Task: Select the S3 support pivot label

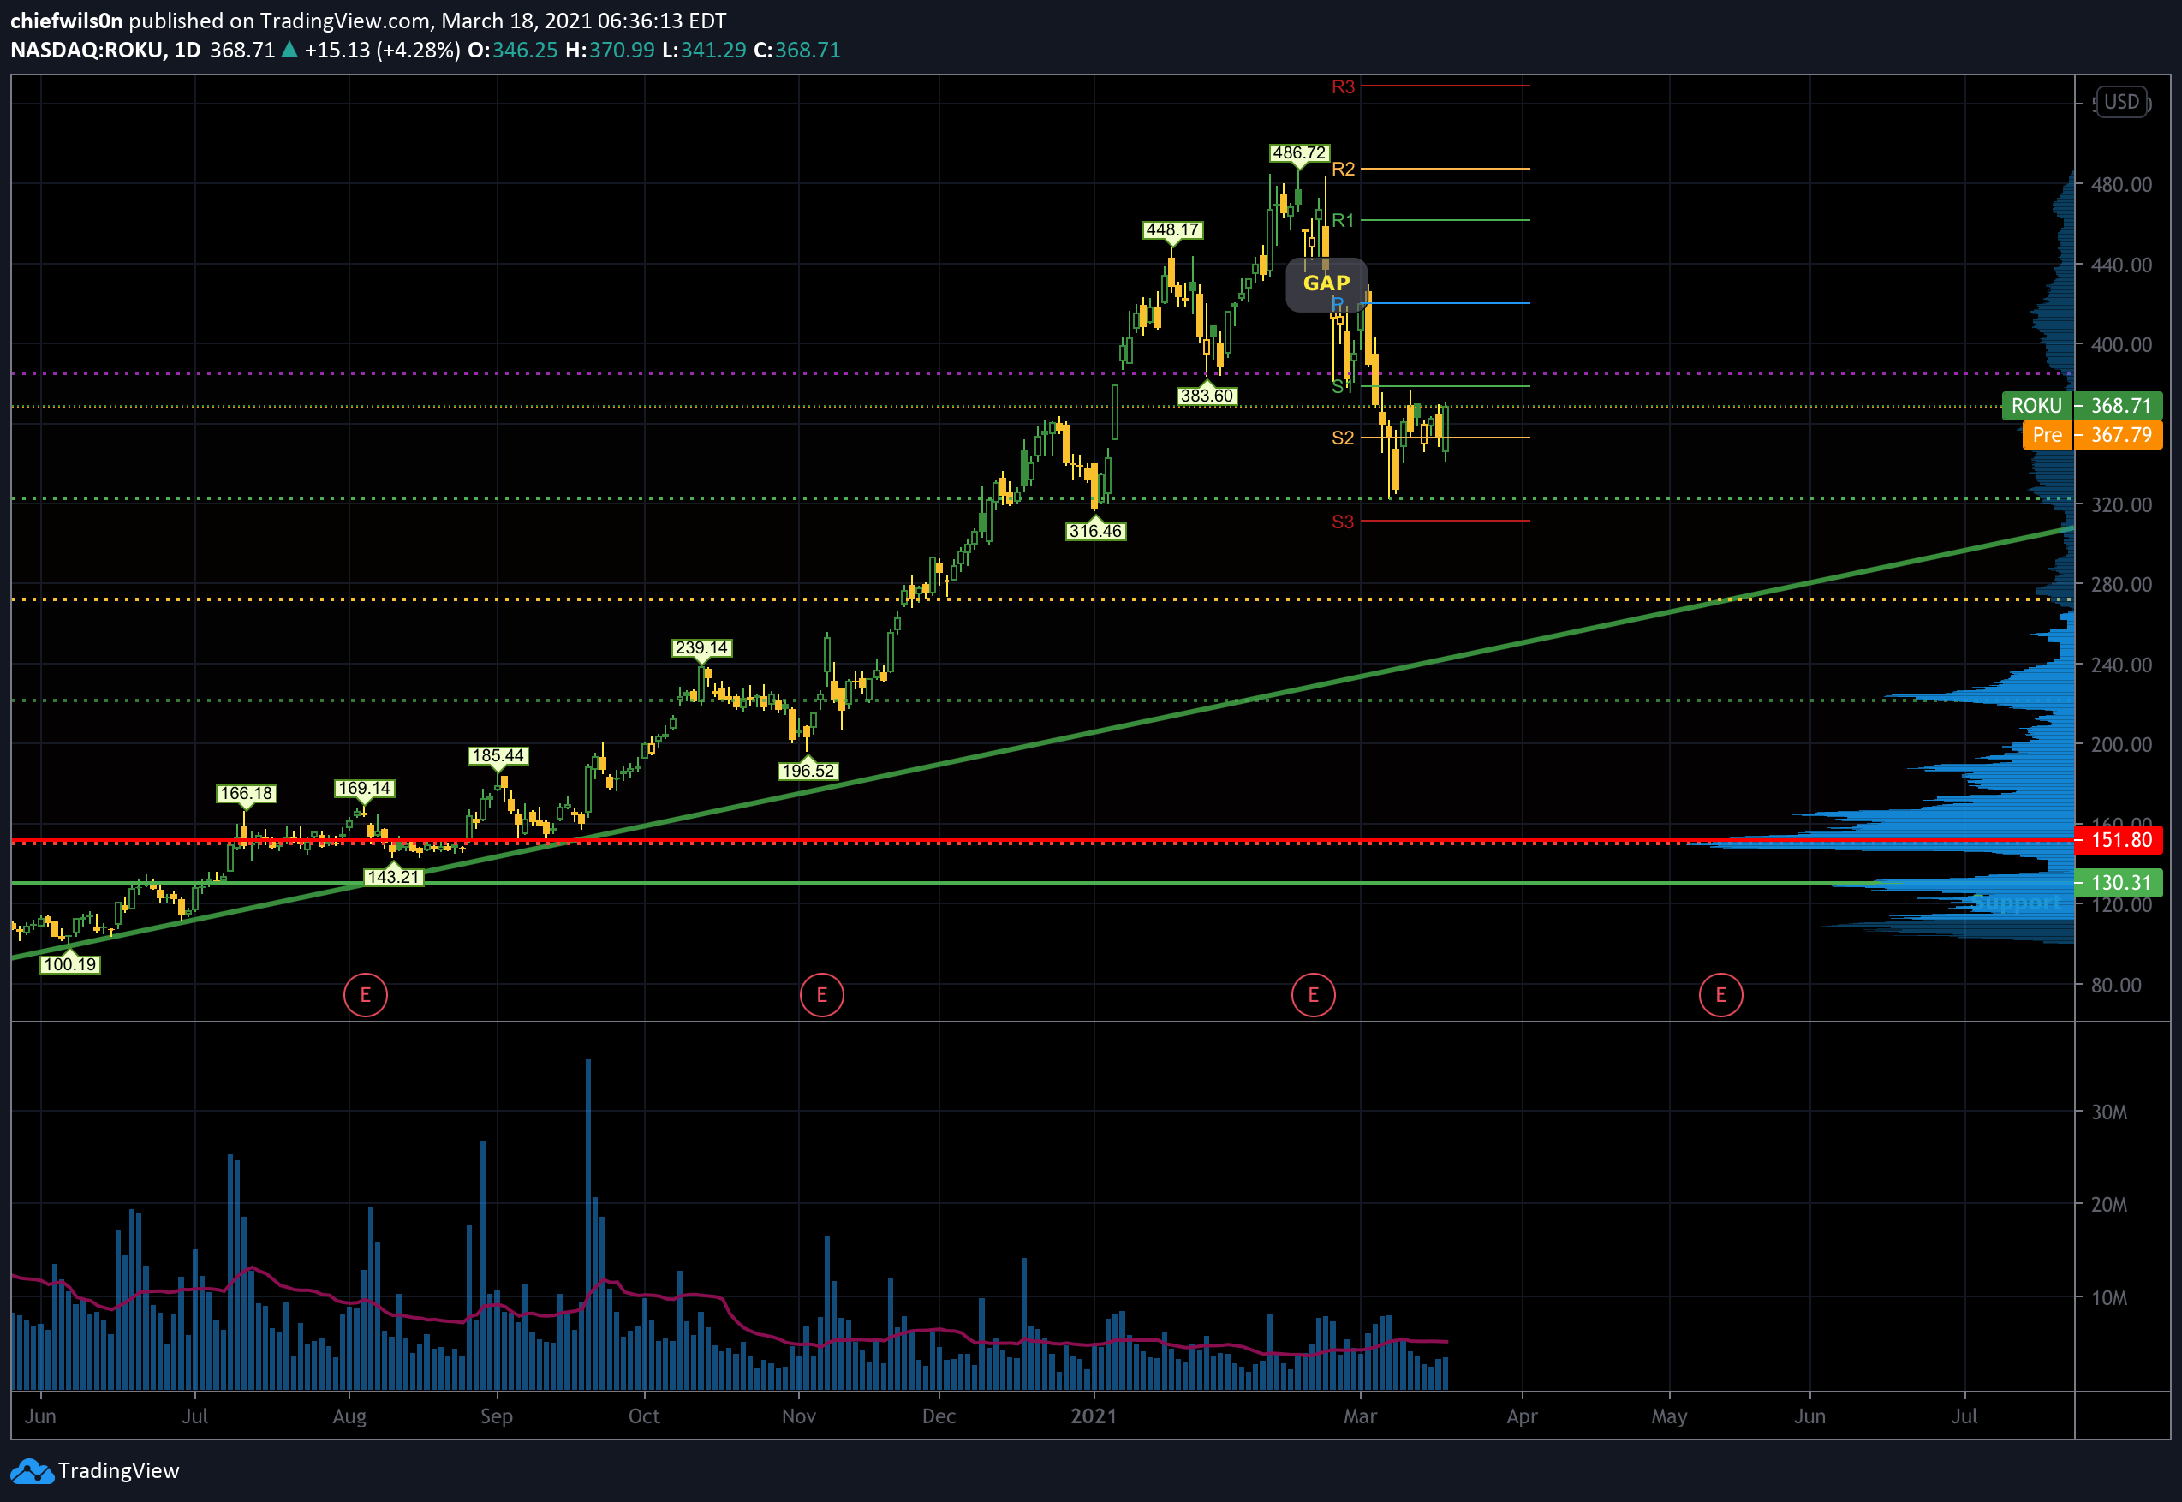Action: (1343, 522)
